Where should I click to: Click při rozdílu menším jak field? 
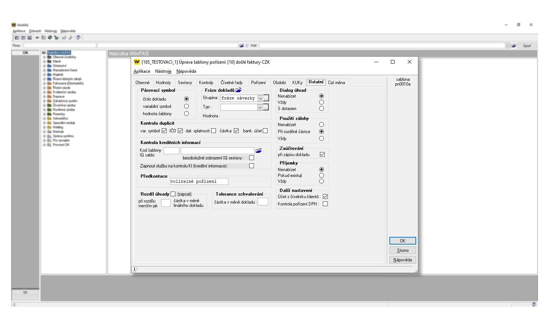coord(166,203)
